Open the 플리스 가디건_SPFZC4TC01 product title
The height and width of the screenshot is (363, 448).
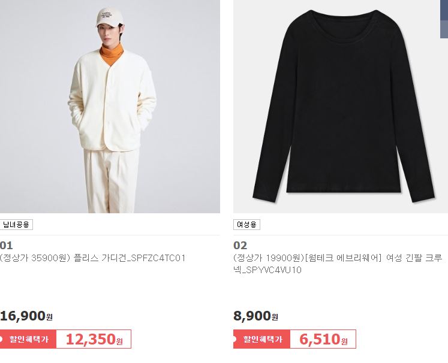pyautogui.click(x=92, y=258)
